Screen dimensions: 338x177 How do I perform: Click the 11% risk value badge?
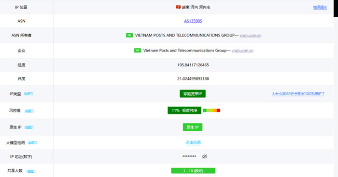[184, 111]
